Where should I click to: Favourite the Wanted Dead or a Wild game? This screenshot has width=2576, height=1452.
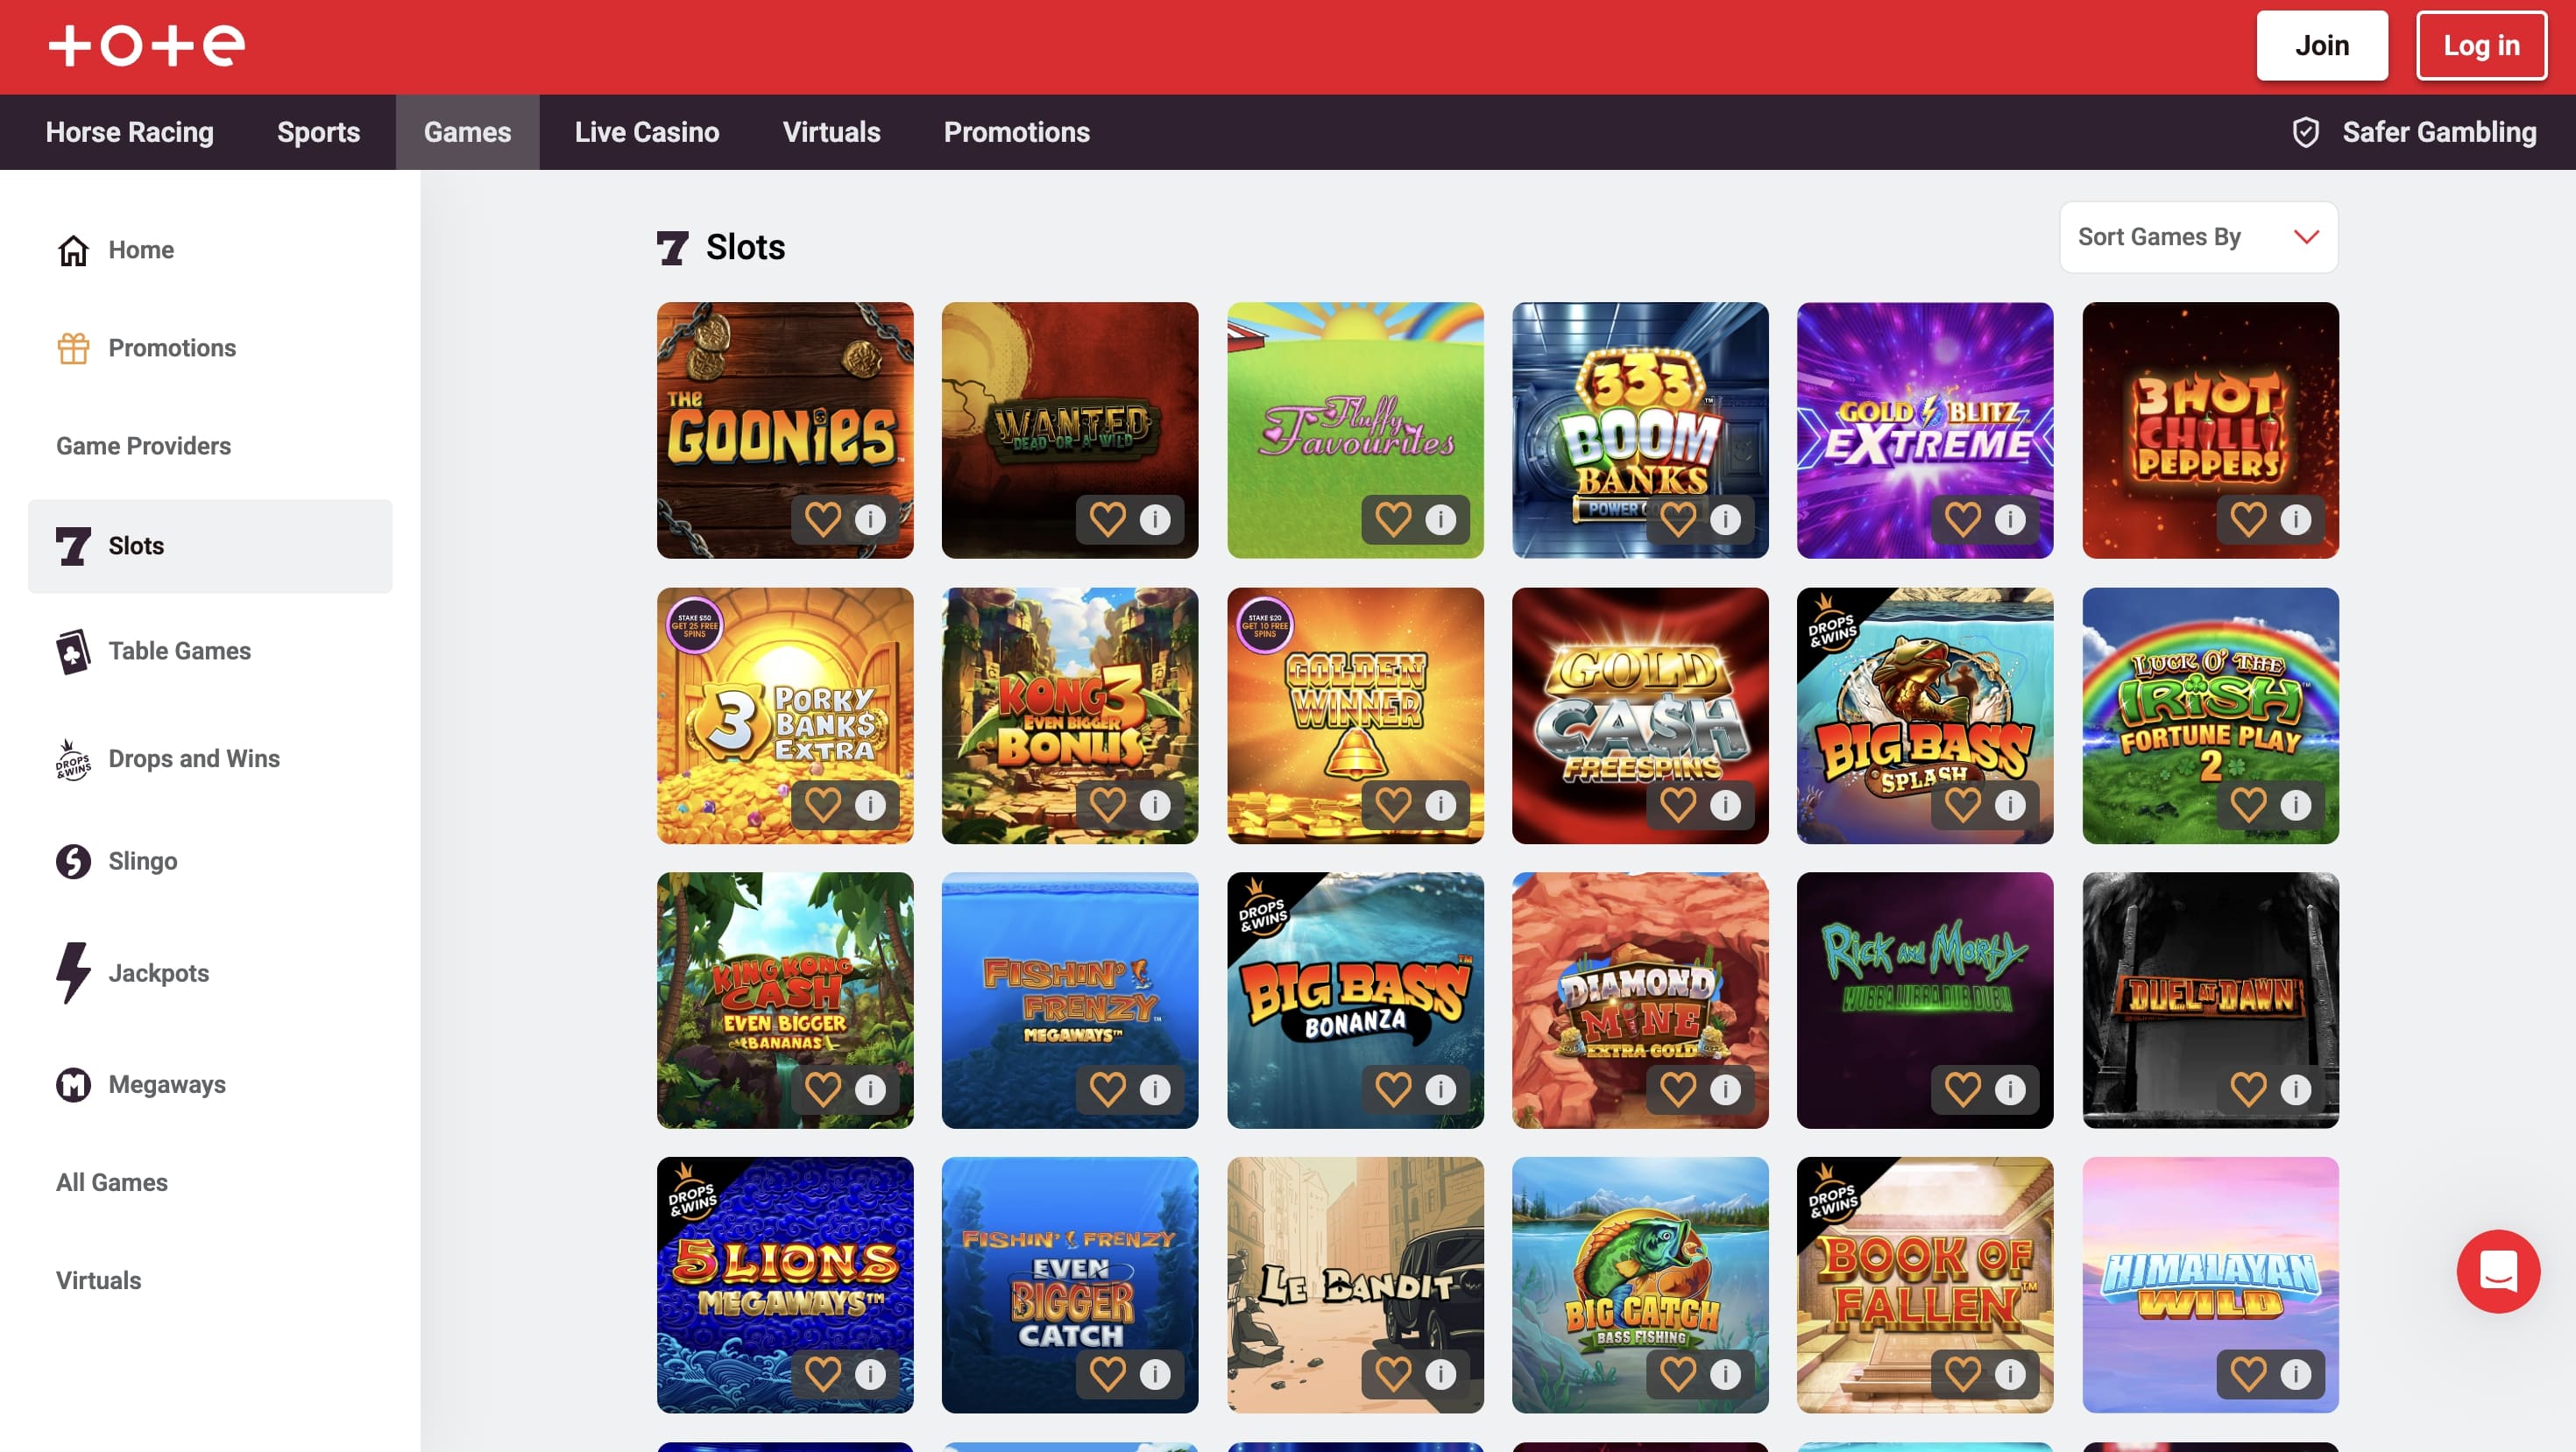[x=1107, y=519]
